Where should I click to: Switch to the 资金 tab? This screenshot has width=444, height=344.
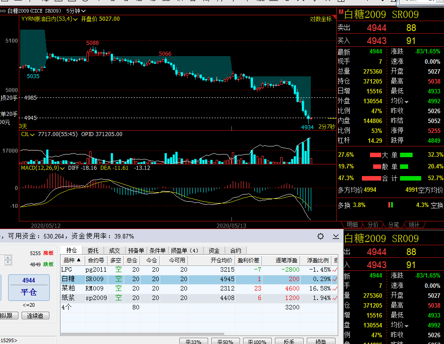click(x=214, y=251)
